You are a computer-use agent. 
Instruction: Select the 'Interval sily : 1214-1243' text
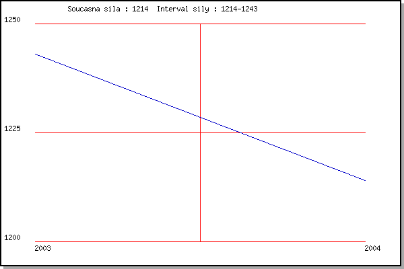click(x=207, y=9)
